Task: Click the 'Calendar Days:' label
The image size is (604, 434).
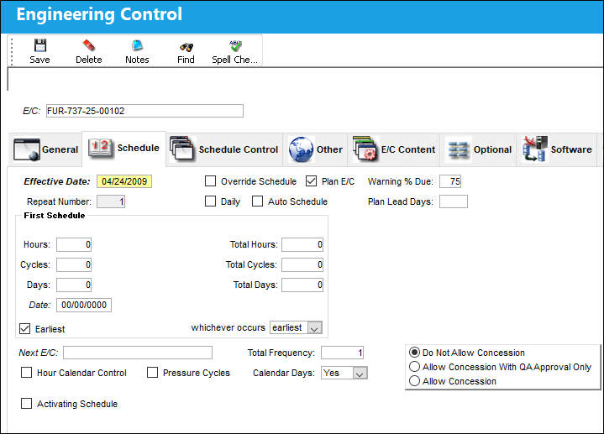Action: (284, 373)
